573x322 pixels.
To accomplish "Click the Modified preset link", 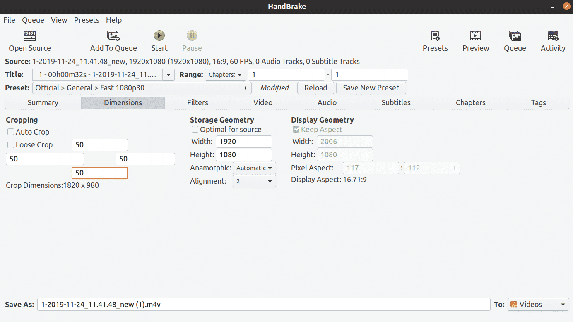I will coord(274,88).
